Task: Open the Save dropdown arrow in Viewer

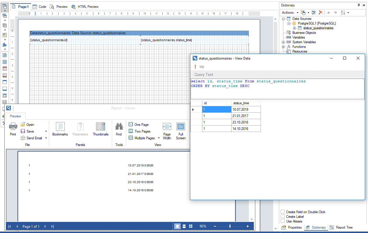Action: 46,131
